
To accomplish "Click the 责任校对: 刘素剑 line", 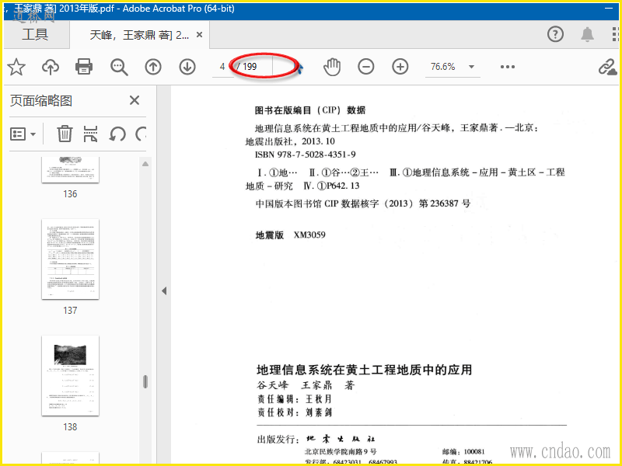I will [295, 412].
